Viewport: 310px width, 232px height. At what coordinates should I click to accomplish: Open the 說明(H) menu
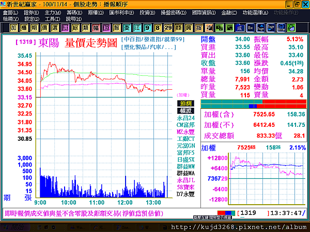[74, 19]
